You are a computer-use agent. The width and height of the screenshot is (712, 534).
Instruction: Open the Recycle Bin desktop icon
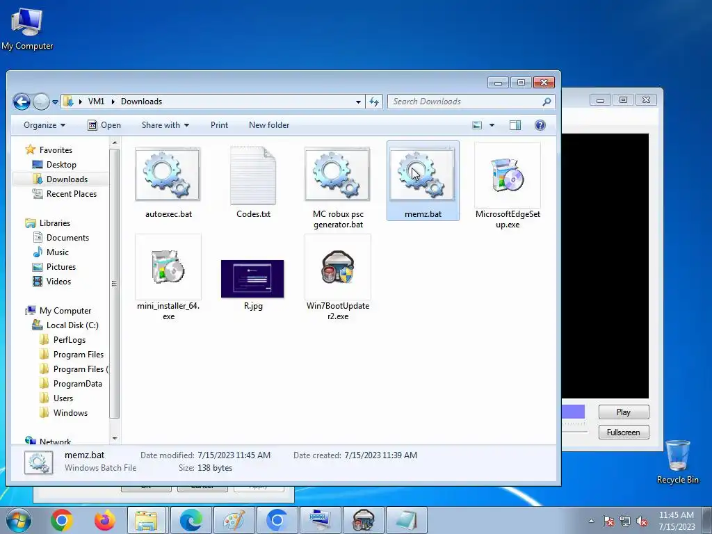tap(678, 462)
